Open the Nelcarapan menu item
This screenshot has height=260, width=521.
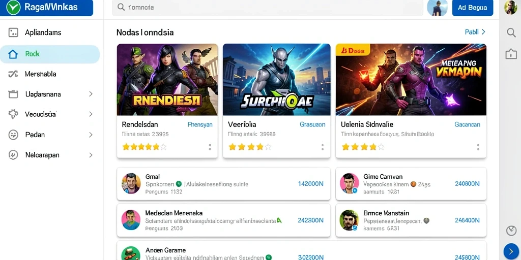click(50, 155)
